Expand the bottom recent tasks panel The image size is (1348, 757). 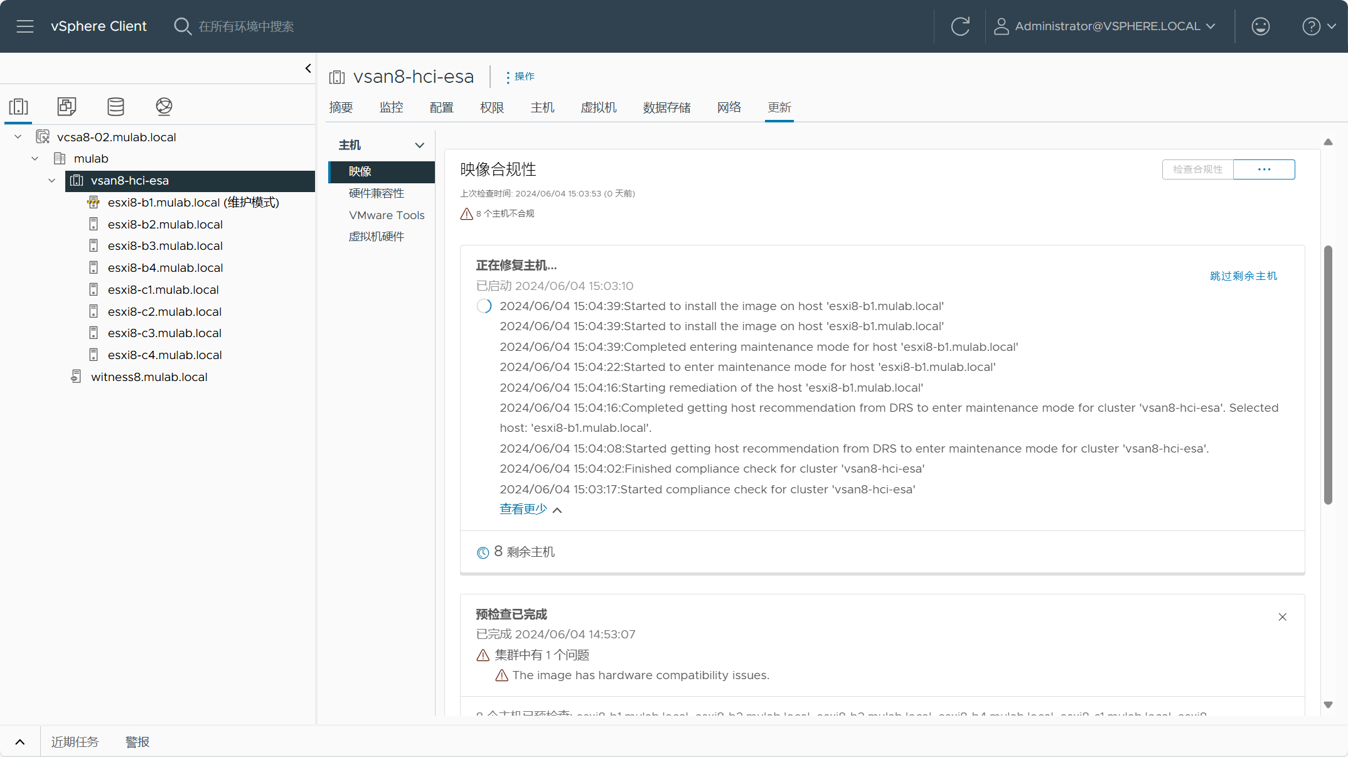(20, 742)
